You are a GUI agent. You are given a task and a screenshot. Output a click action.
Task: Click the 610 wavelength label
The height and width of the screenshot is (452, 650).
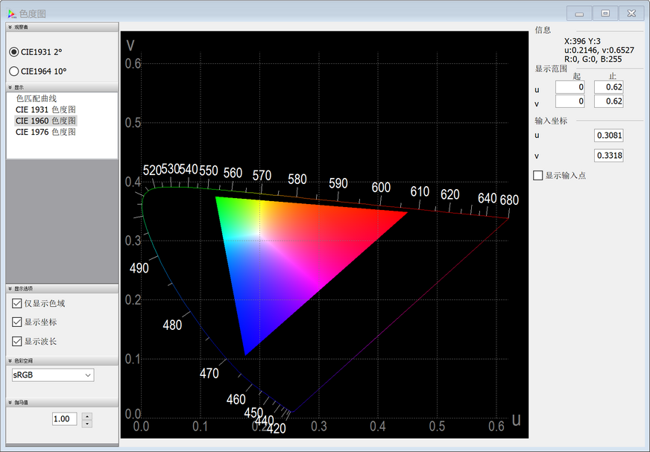click(x=420, y=192)
